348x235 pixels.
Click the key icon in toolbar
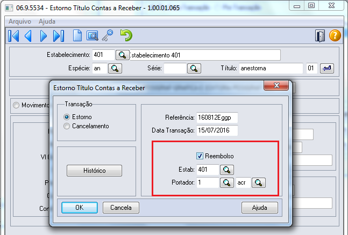pos(108,35)
